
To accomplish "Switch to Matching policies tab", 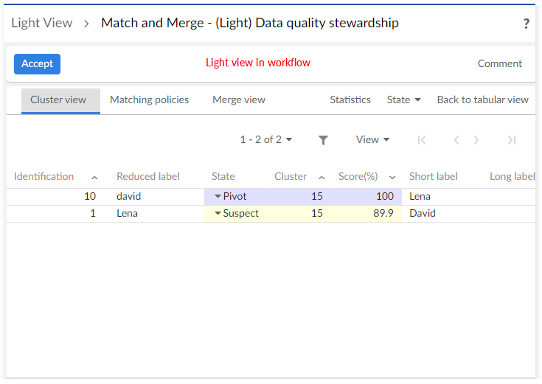I will click(149, 100).
